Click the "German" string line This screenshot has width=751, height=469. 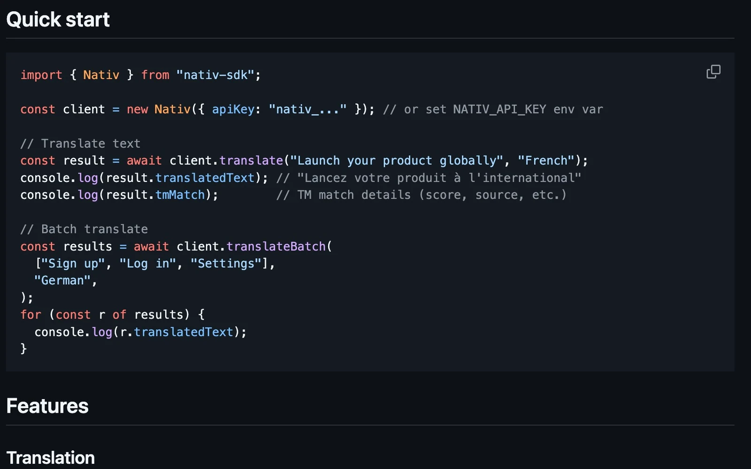pyautogui.click(x=65, y=280)
